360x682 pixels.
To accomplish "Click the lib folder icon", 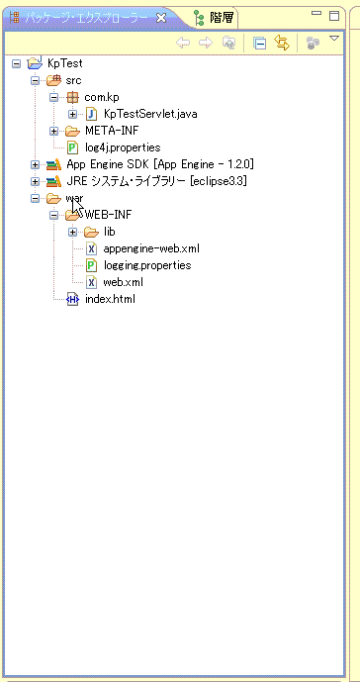I will tap(91, 232).
